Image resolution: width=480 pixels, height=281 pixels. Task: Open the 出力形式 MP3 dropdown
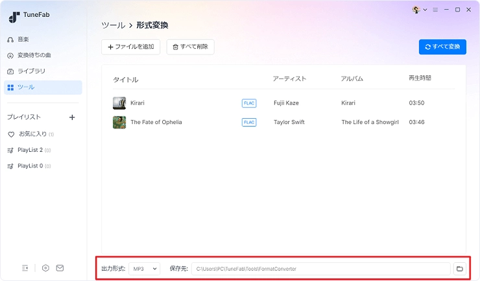145,269
